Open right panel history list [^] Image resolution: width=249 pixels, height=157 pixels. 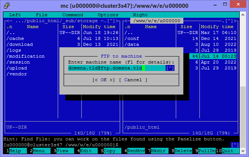coord(229,21)
